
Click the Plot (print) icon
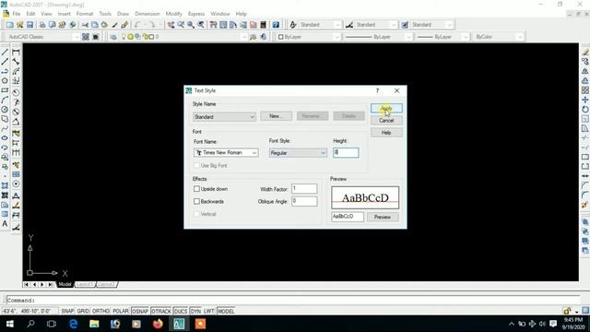(x=42, y=25)
